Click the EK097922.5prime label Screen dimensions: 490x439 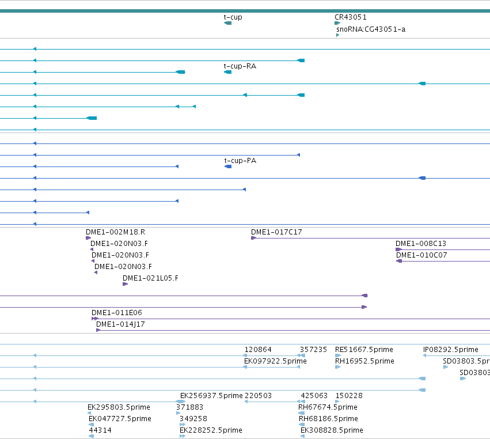coord(275,361)
